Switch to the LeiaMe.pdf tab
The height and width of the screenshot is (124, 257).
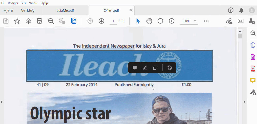point(65,11)
